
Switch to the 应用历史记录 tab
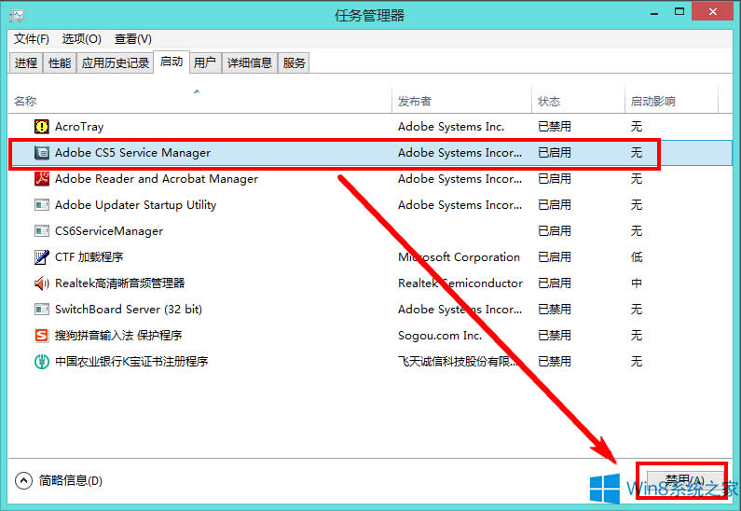(x=116, y=62)
